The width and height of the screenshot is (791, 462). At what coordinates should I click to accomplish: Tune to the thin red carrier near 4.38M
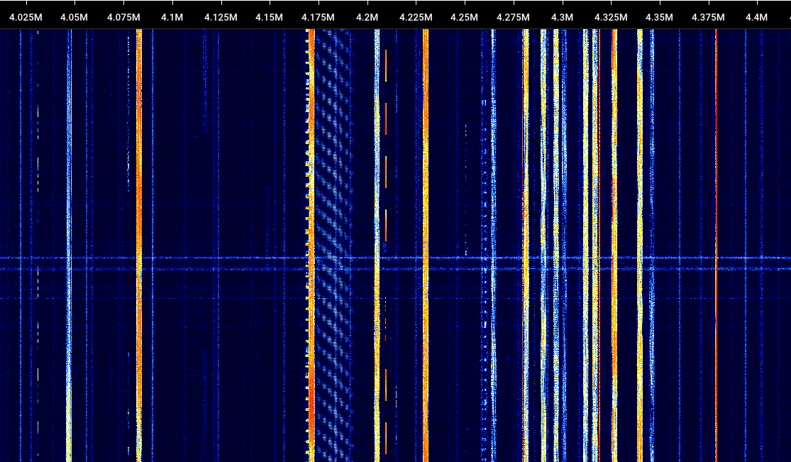pyautogui.click(x=716, y=246)
